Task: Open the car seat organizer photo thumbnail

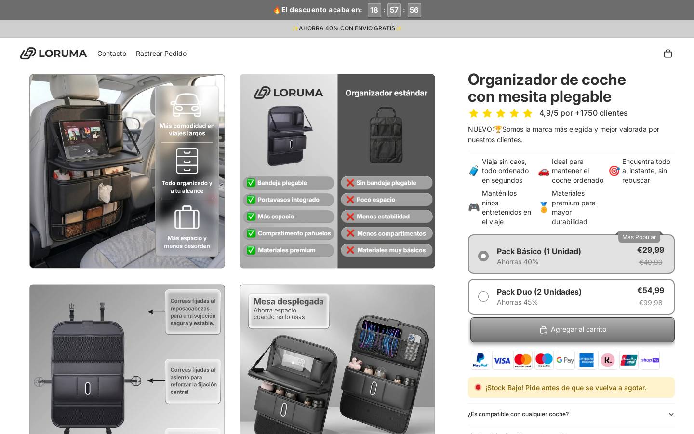Action: (127, 171)
